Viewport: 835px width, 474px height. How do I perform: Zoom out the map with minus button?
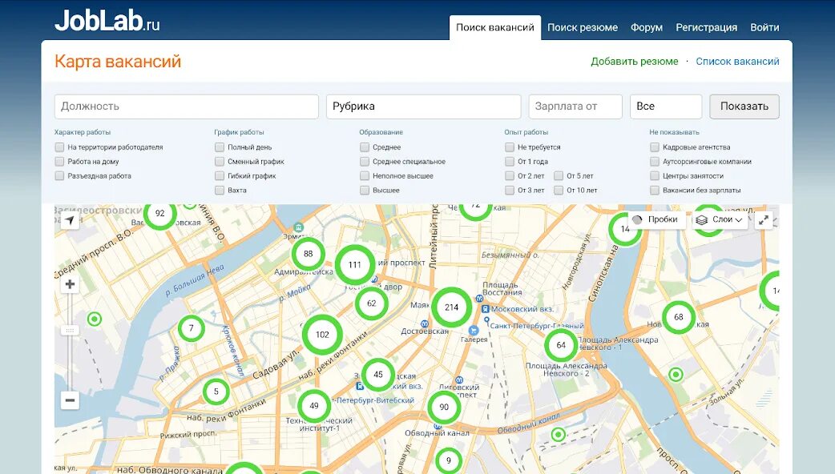click(70, 400)
